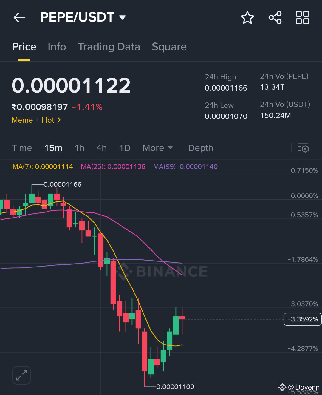Tap the -1.7864% axis label
This screenshot has height=395, width=322.
click(x=303, y=259)
